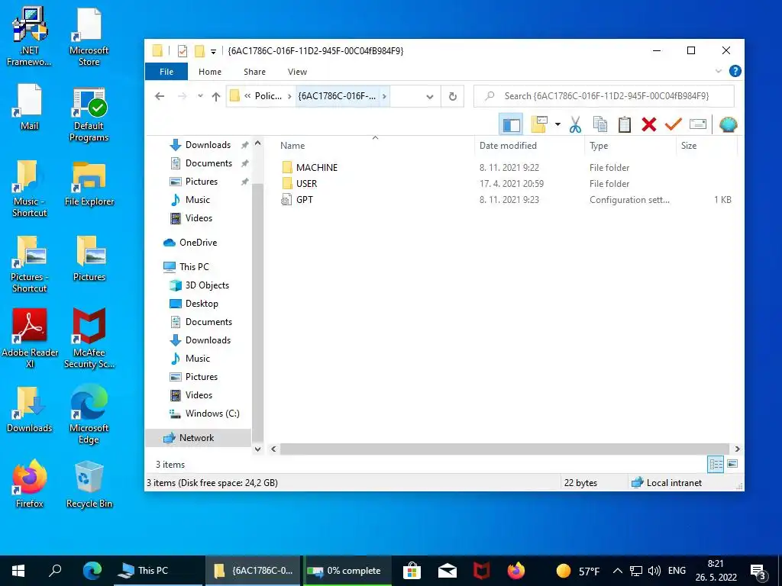Screen dimensions: 782x586
Task: Open the 0% complete taskbar progress item
Action: pyautogui.click(x=346, y=571)
